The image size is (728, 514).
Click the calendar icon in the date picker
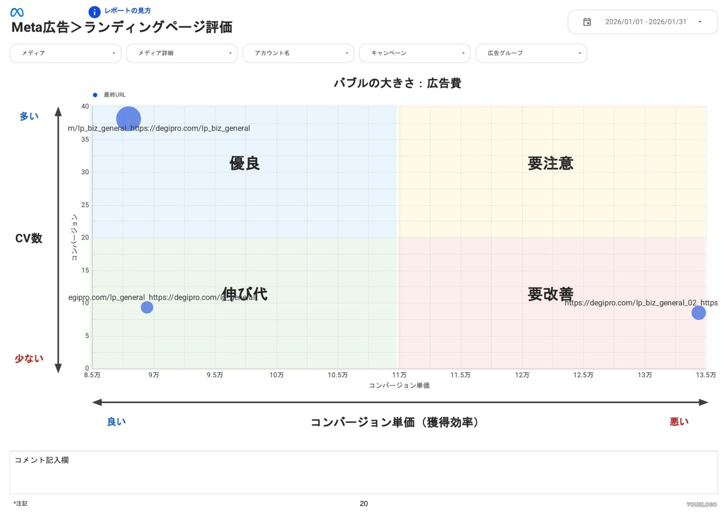[x=587, y=21]
